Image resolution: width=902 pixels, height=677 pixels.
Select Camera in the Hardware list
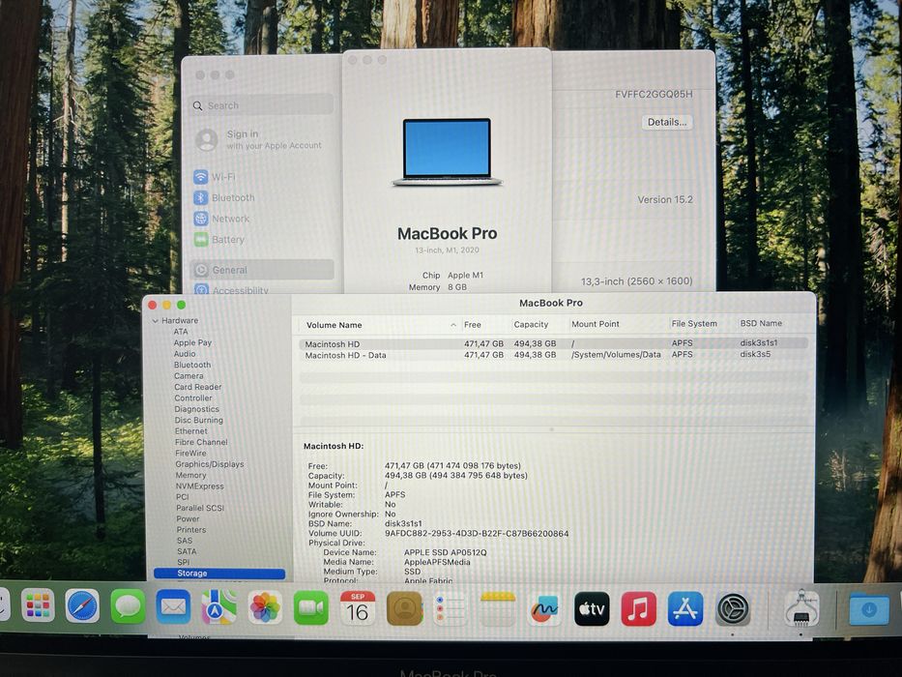pyautogui.click(x=189, y=376)
